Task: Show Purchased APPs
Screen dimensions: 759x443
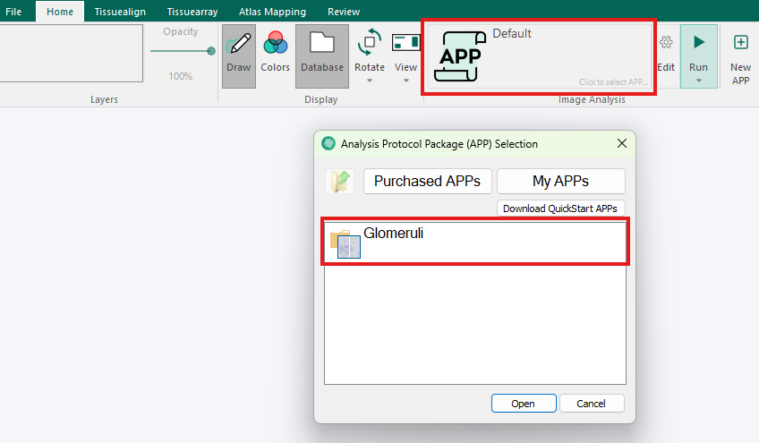Action: pyautogui.click(x=428, y=181)
